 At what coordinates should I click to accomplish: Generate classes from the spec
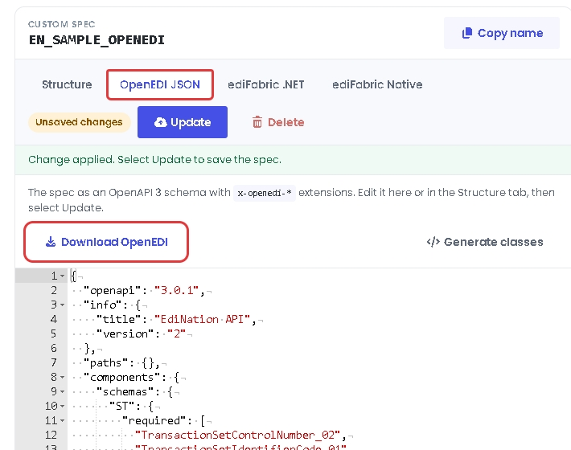pyautogui.click(x=485, y=242)
